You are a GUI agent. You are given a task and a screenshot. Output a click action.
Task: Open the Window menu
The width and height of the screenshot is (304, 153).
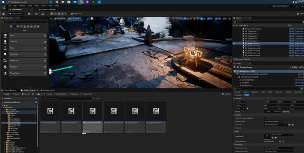click(22, 6)
